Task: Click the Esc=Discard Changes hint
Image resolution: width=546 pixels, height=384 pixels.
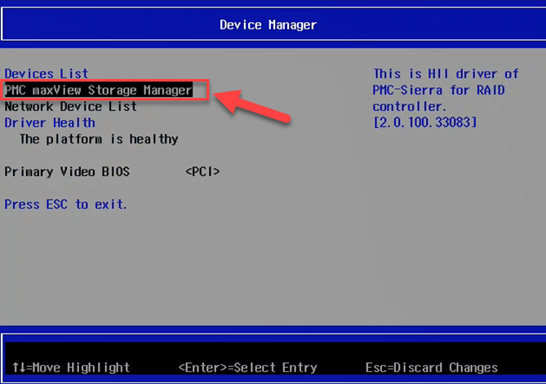Action: [x=431, y=367]
